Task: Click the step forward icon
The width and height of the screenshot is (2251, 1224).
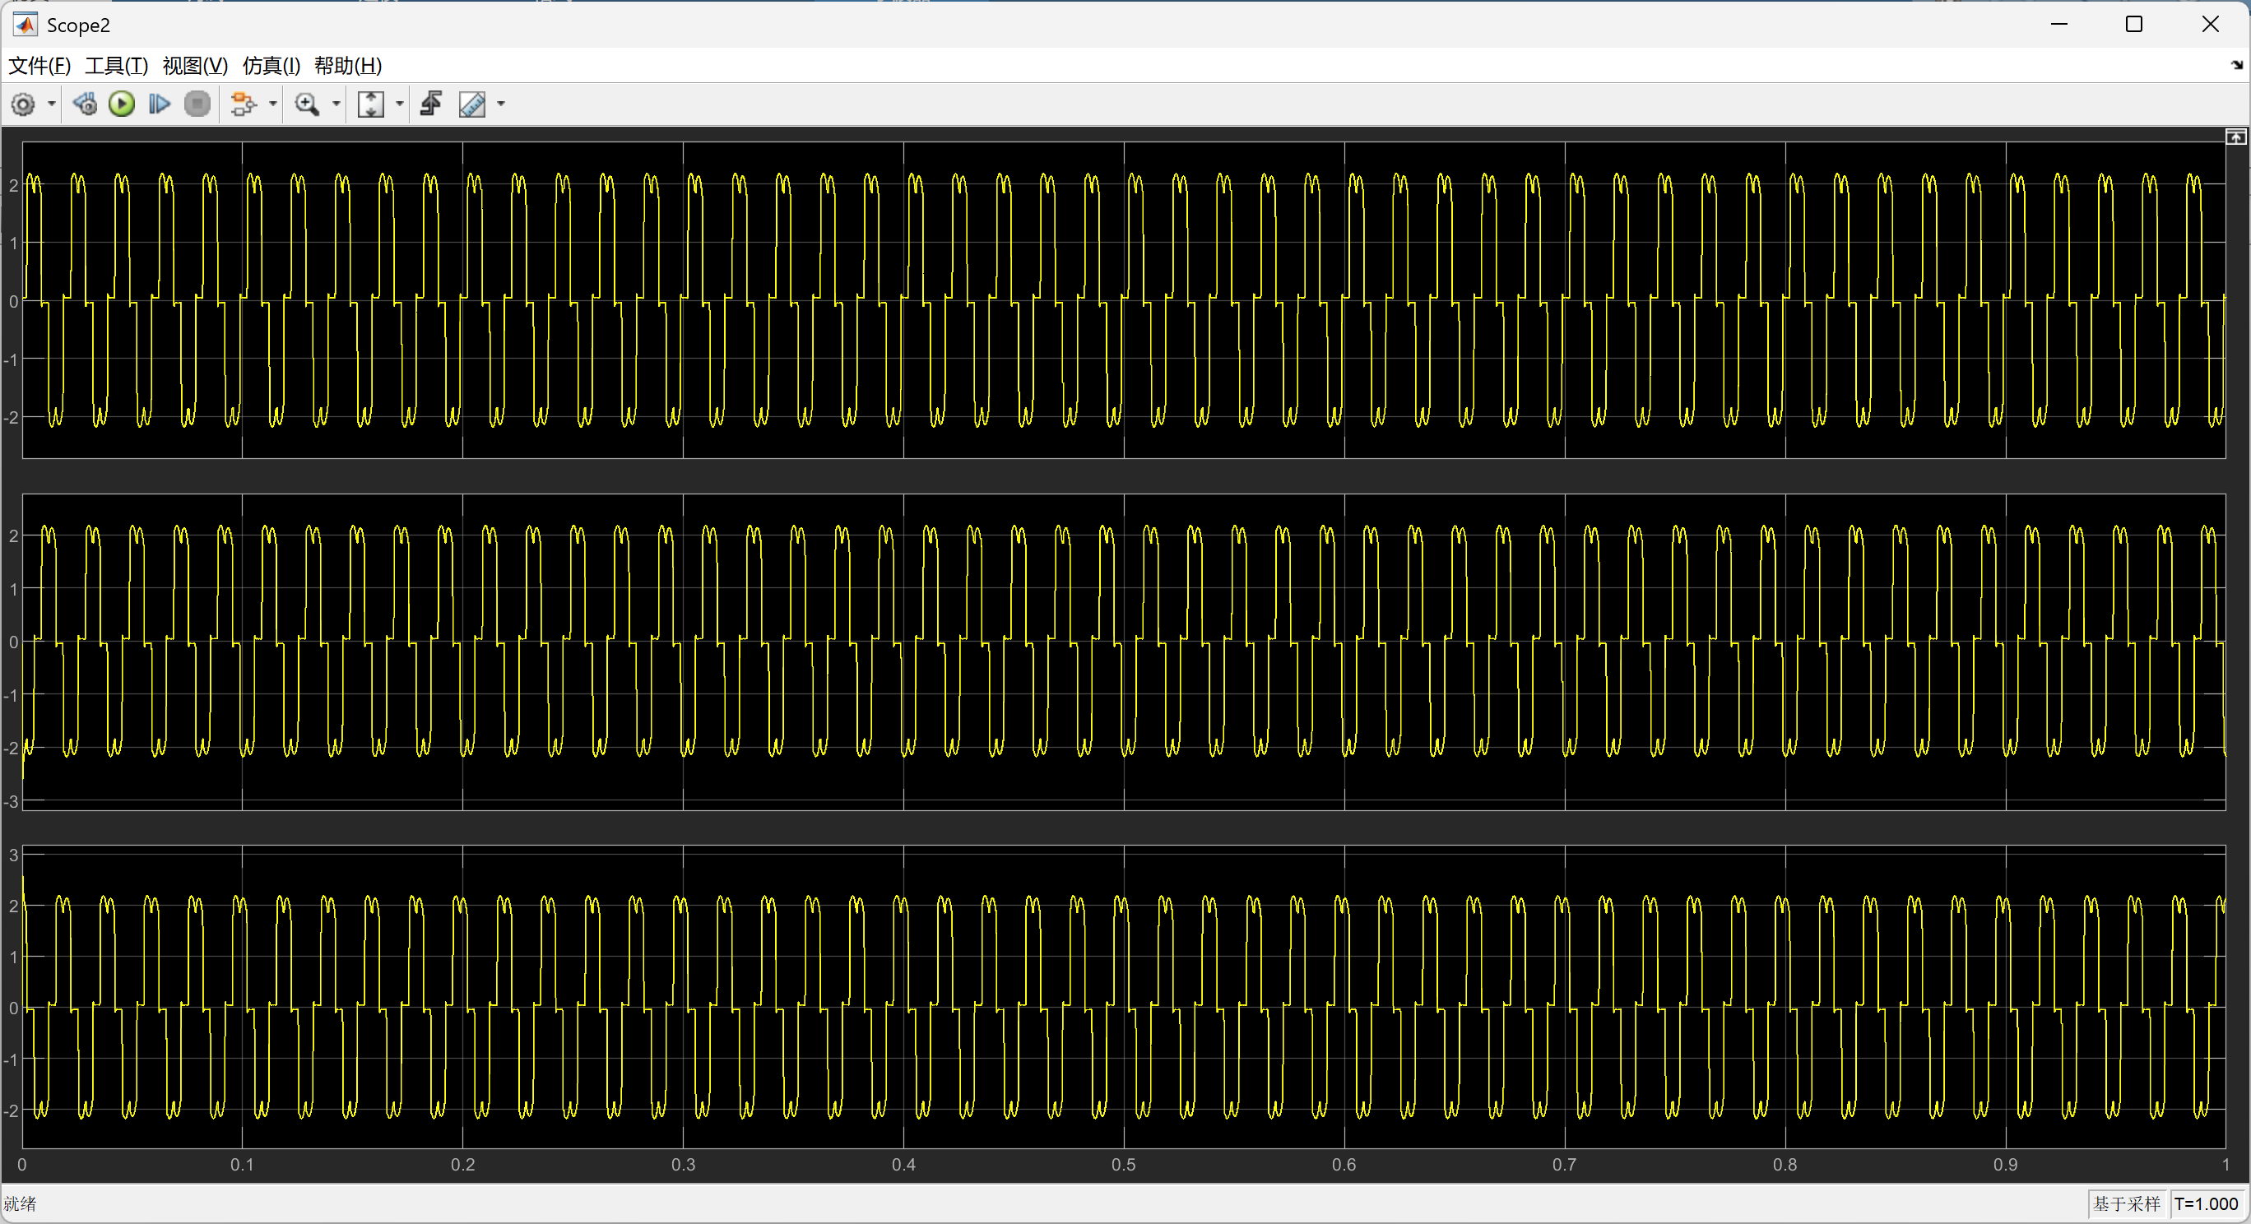Action: click(159, 104)
